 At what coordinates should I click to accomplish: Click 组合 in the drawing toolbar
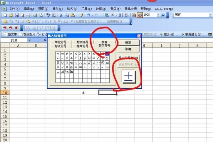click(x=169, y=34)
